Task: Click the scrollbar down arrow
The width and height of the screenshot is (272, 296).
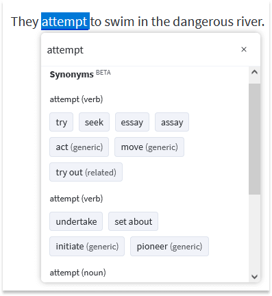Action: coord(254,277)
